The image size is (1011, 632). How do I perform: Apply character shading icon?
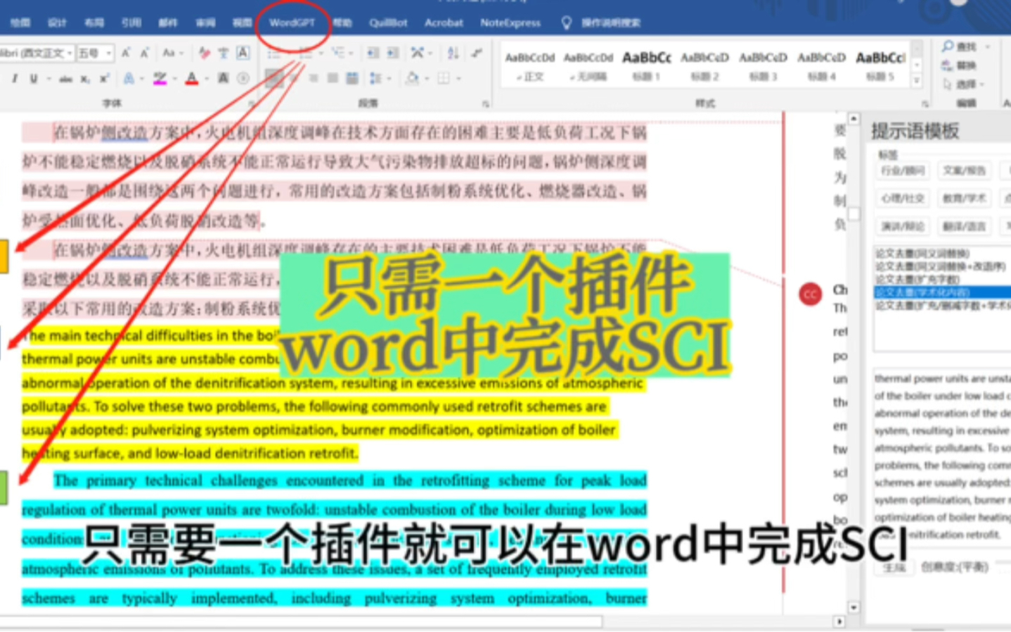coord(224,79)
